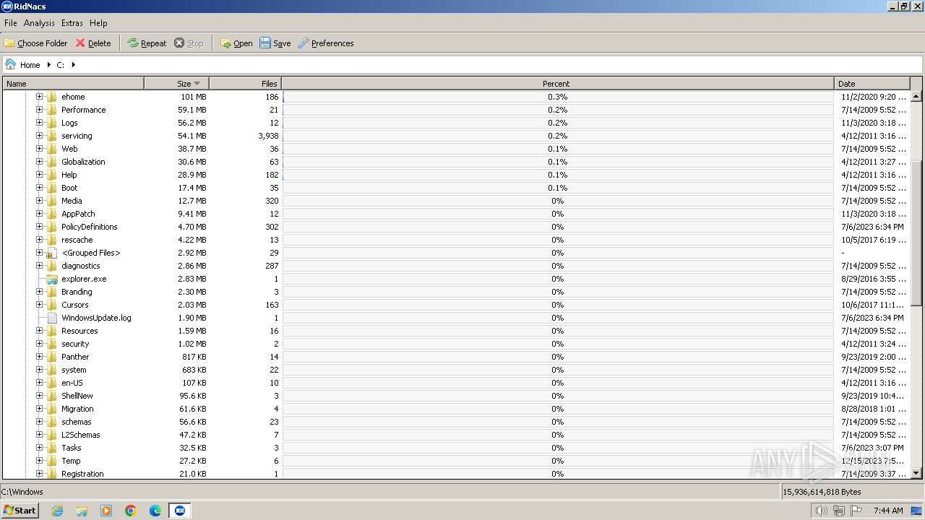
Task: Click the Temp folder icon
Action: point(51,461)
